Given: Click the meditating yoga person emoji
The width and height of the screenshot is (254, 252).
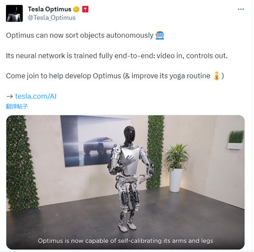Looking at the screenshot, I should [217, 76].
